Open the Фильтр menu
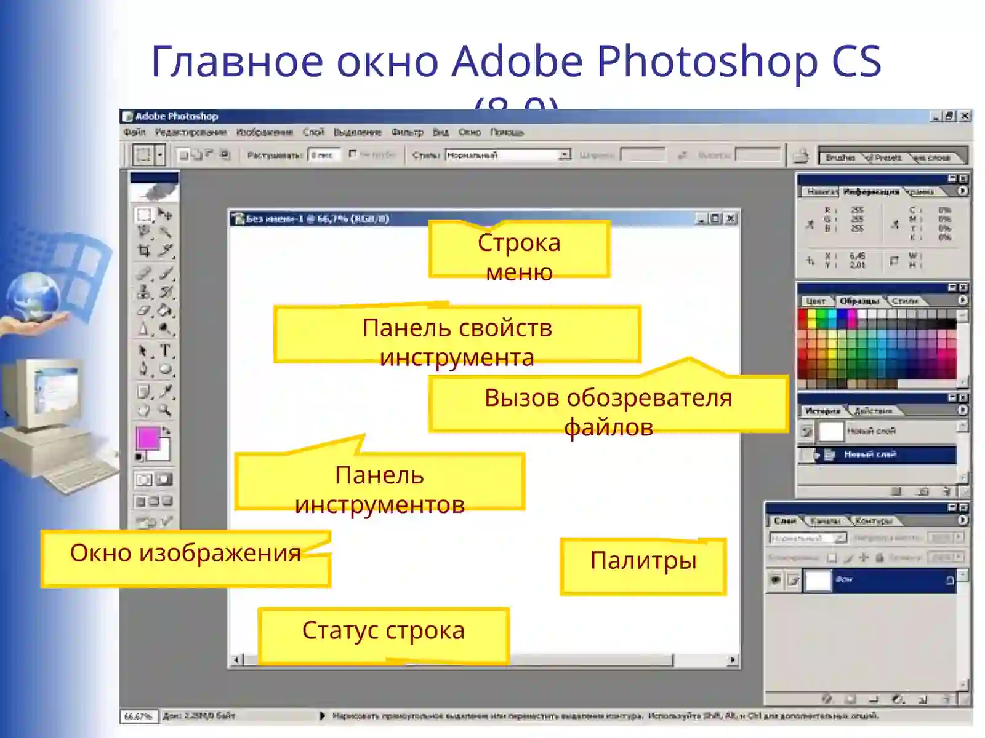The height and width of the screenshot is (738, 985). (x=407, y=132)
